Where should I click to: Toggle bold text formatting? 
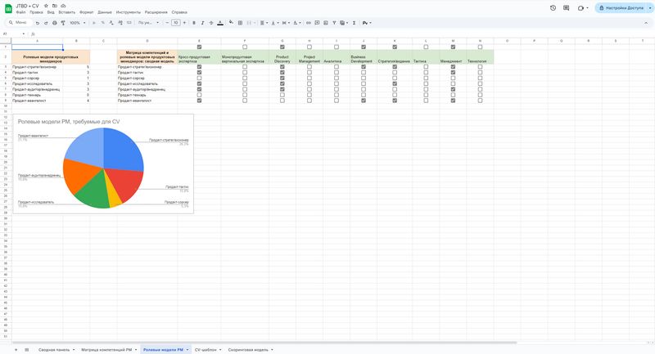pos(192,23)
